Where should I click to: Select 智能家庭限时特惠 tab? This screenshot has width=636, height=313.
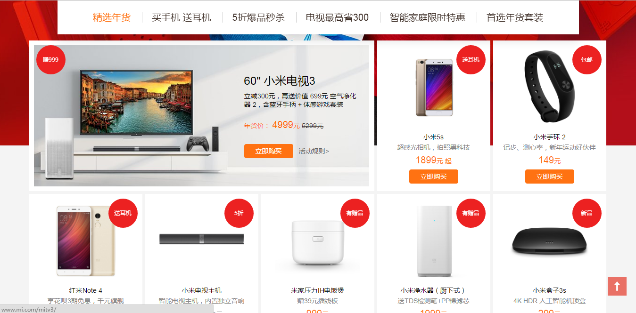(428, 18)
